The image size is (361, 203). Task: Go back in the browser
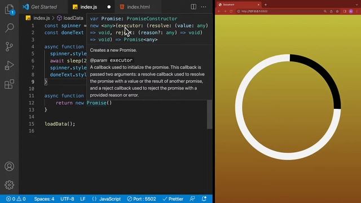point(219,11)
